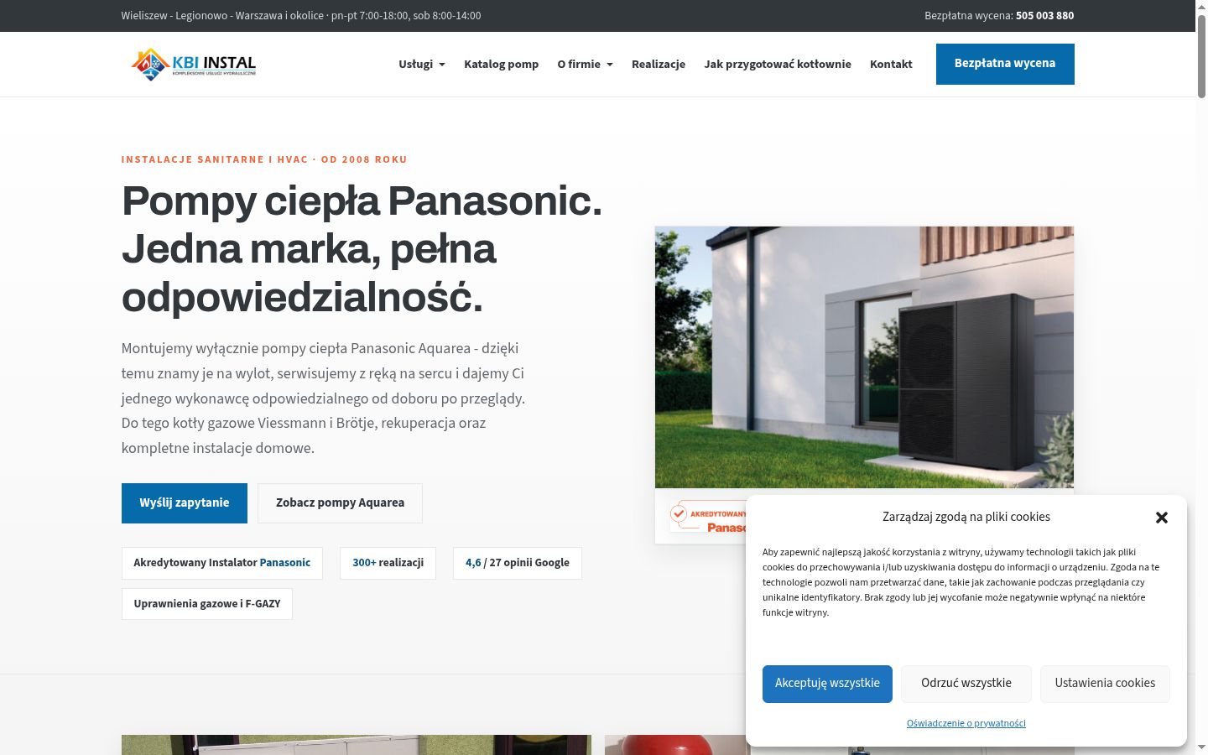Click the Zarządzaj zgodą na pliki cookies title
This screenshot has width=1208, height=755.
(x=966, y=517)
